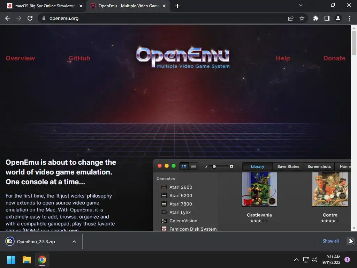Bookmark this page with the star icon

tap(302, 18)
